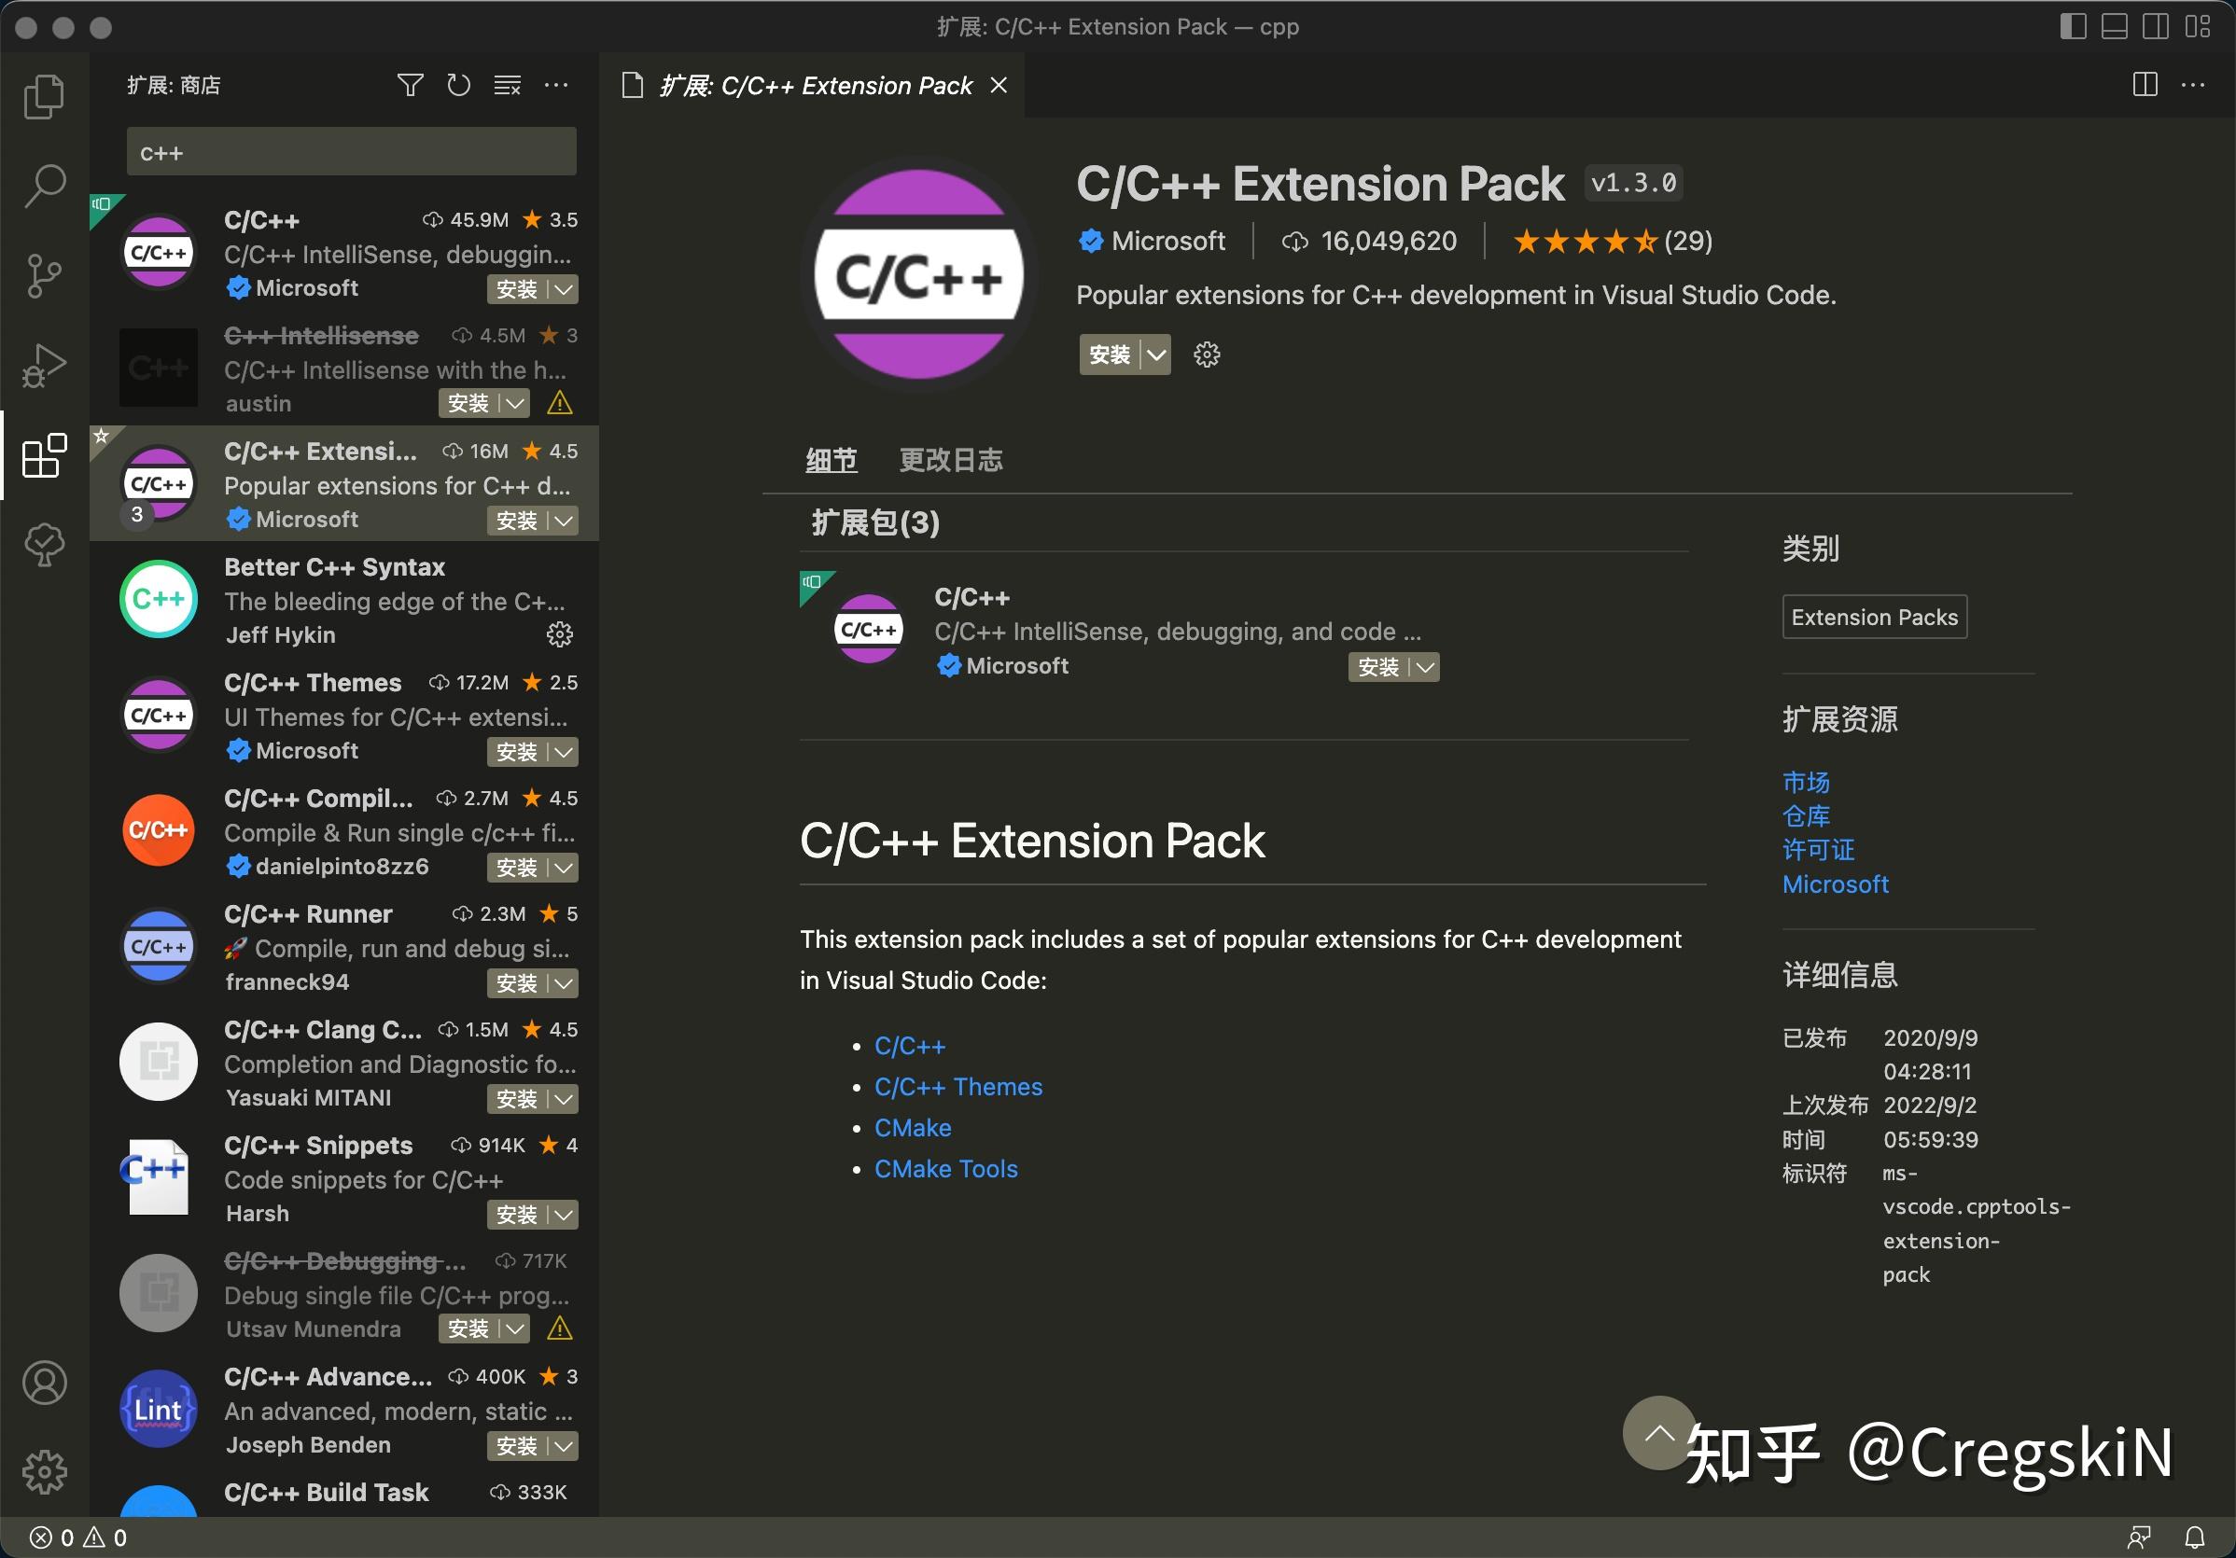Open more actions menu in Extensions panel

556,85
